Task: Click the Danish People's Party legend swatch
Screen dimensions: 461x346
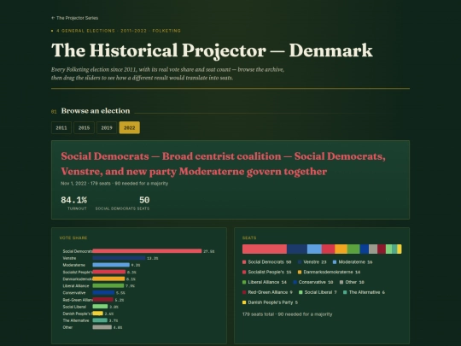Action: (244, 302)
